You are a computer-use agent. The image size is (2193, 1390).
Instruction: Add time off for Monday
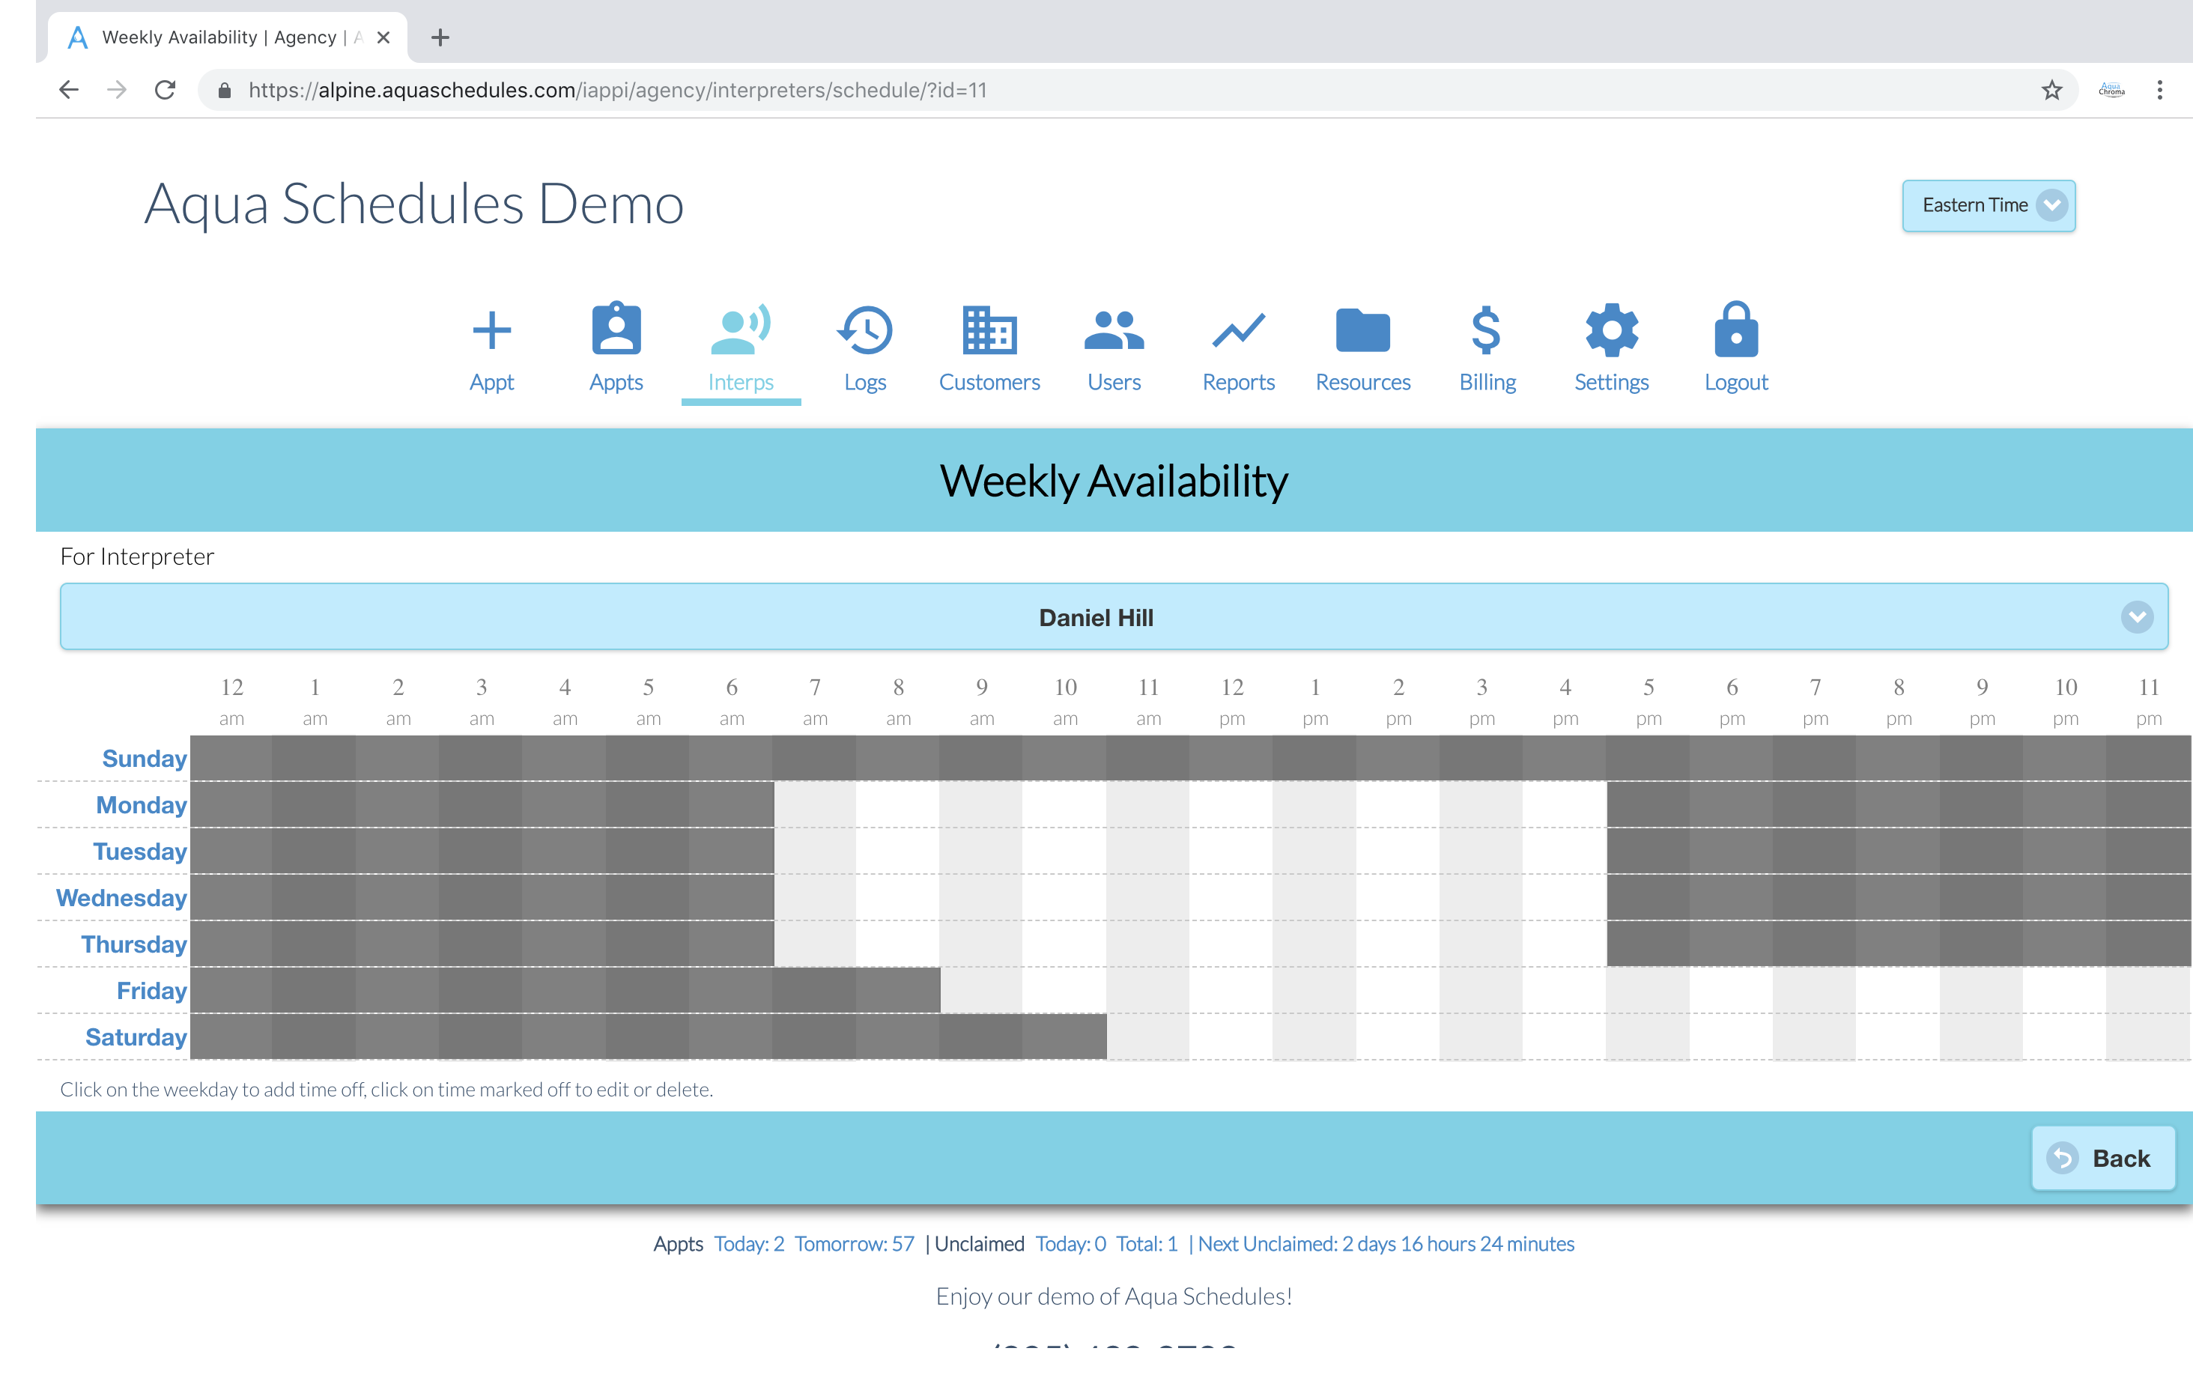coord(141,804)
